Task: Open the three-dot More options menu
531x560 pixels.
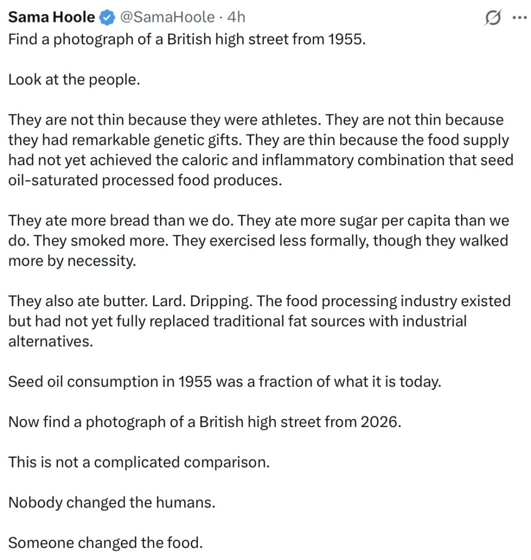Action: click(517, 17)
